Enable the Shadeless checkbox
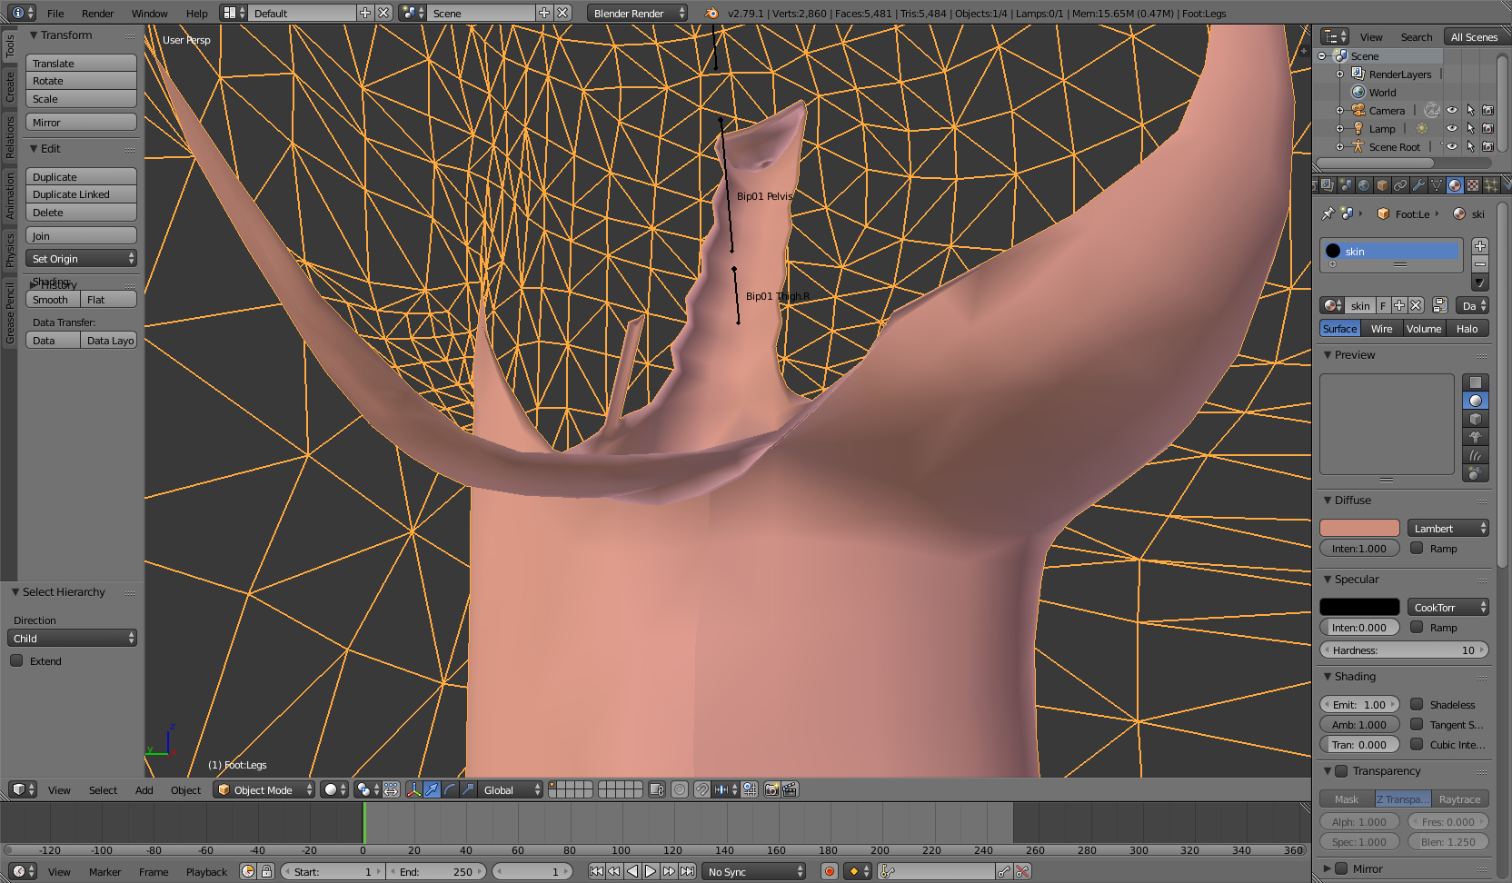Viewport: 1512px width, 883px height. pyautogui.click(x=1417, y=704)
